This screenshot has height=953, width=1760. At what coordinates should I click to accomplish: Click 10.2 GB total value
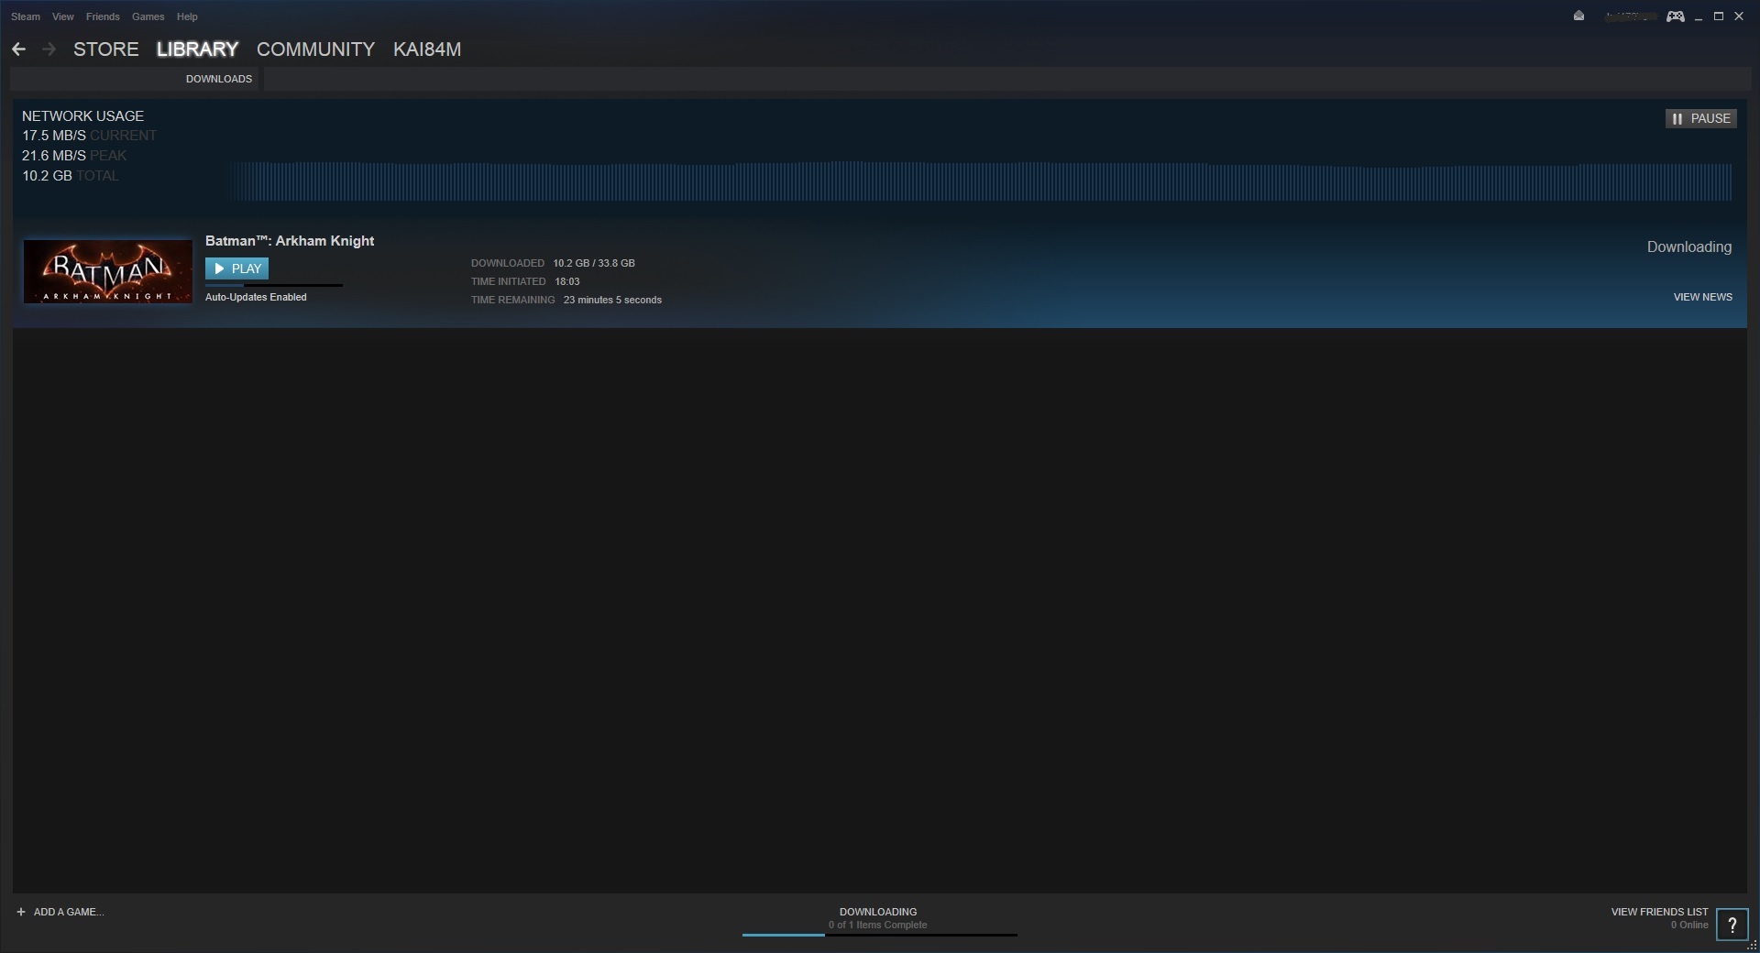(47, 176)
